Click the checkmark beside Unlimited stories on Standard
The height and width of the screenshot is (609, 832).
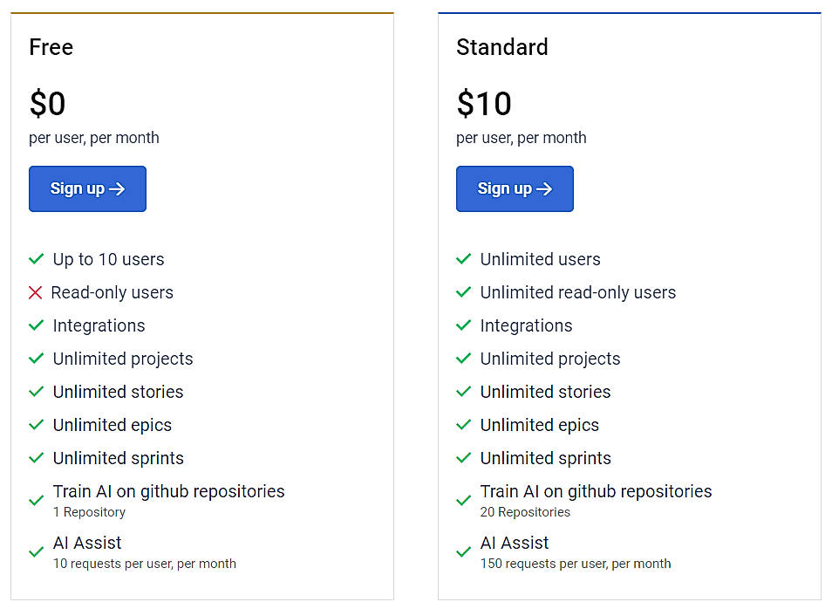click(x=464, y=392)
